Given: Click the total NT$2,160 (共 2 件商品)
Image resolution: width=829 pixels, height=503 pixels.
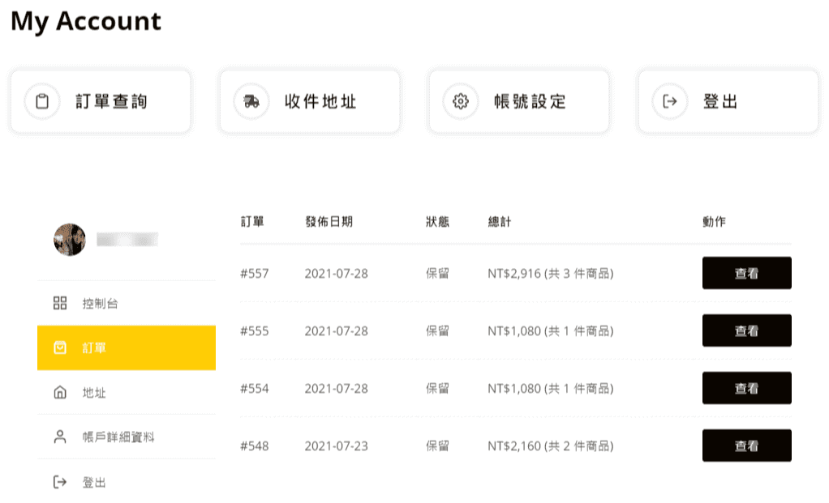Looking at the screenshot, I should pos(551,446).
